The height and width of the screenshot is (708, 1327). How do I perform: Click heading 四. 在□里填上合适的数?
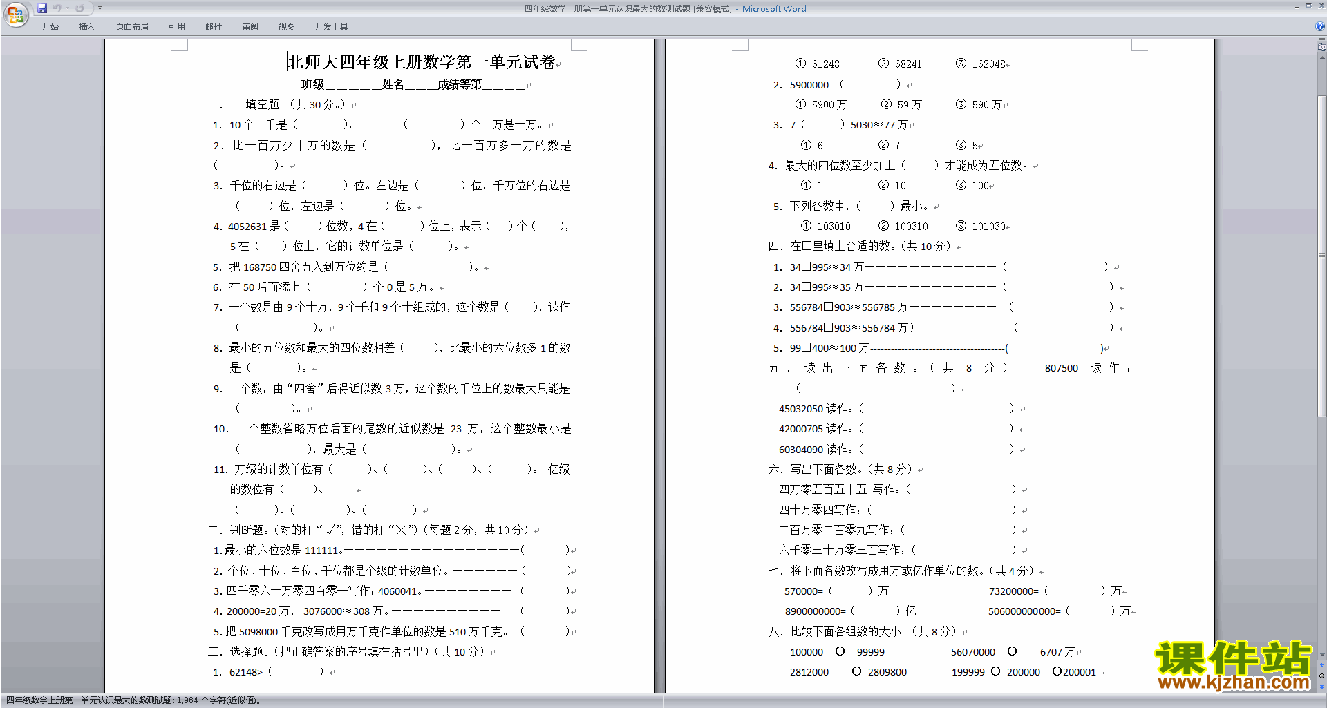[860, 246]
